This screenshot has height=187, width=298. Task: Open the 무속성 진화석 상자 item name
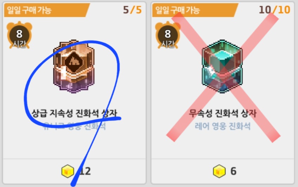point(223,114)
